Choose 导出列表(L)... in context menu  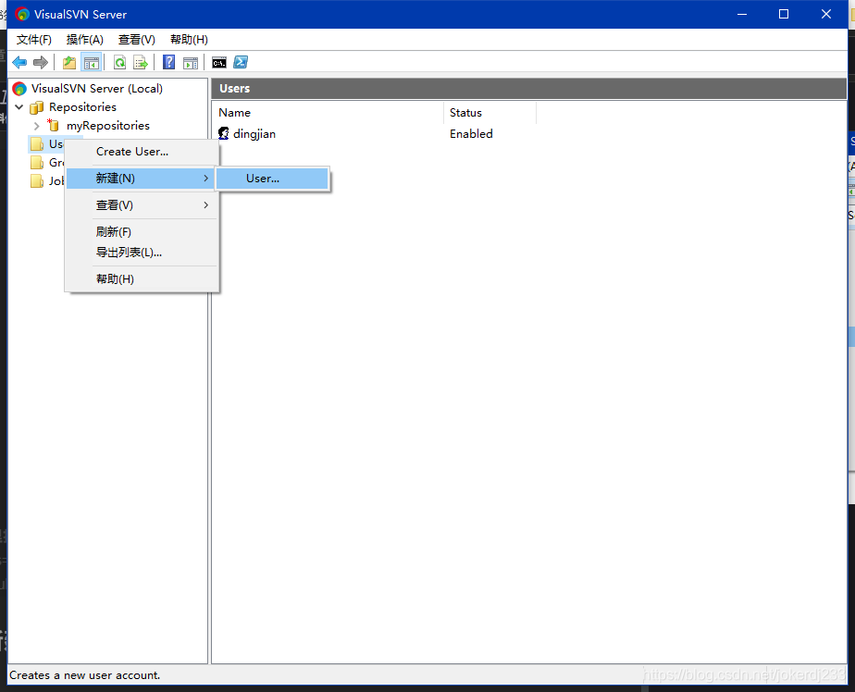click(142, 253)
